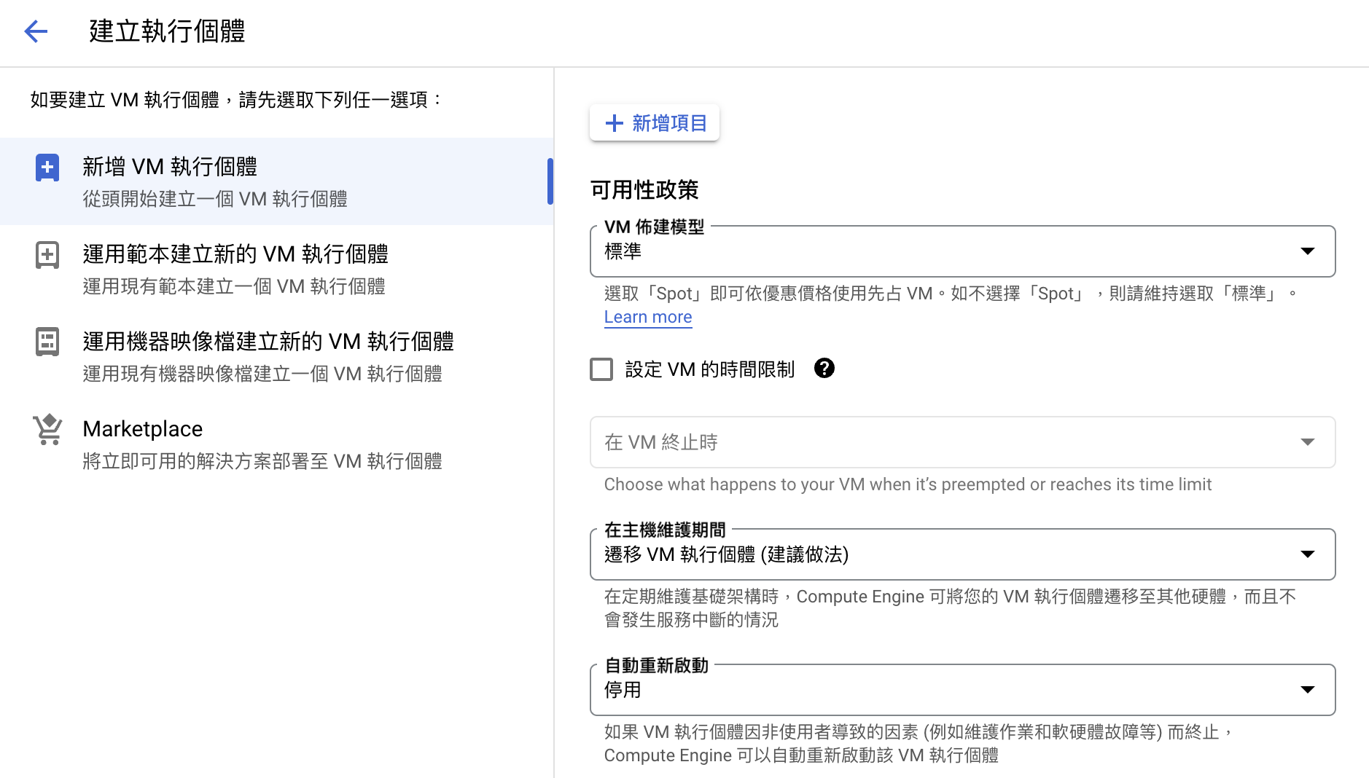Image resolution: width=1369 pixels, height=778 pixels.
Task: Open the Learn more link
Action: point(648,318)
